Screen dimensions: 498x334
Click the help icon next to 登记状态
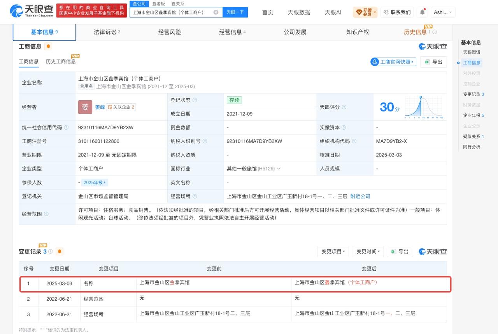pos(195,100)
